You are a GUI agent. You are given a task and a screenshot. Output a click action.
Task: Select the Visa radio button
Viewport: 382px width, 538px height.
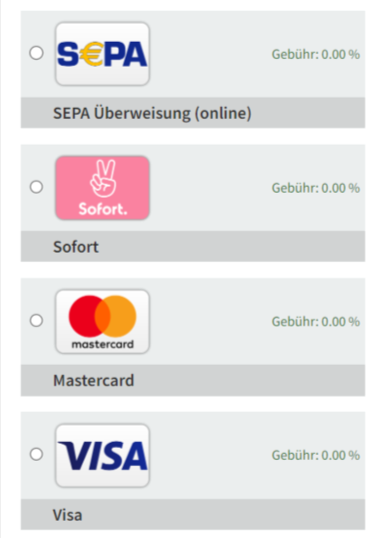36,454
